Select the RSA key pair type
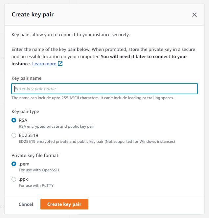Viewport: 209px width, 218px height. [x=14, y=120]
